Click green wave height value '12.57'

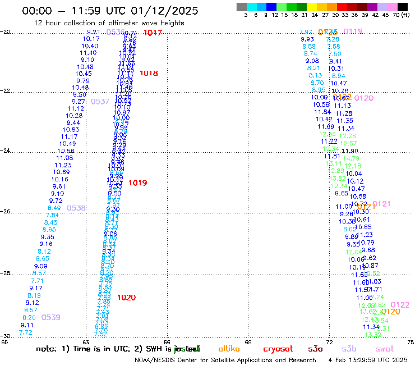point(349,143)
